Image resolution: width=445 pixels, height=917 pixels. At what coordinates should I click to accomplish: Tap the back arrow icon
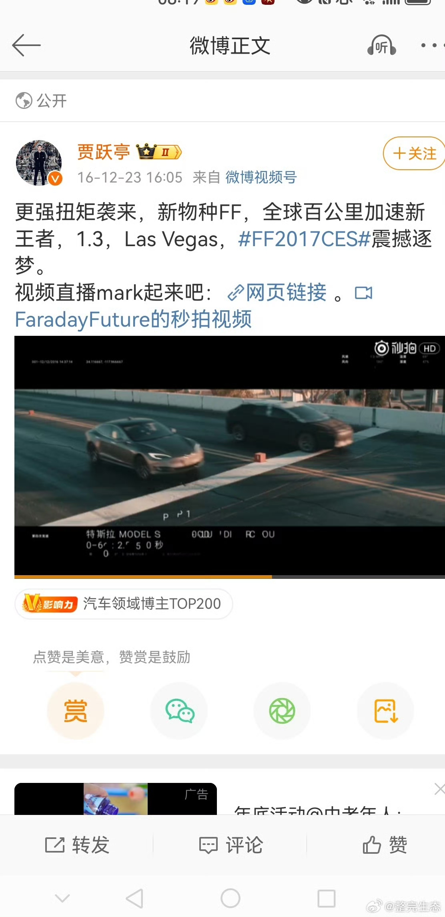pos(26,45)
